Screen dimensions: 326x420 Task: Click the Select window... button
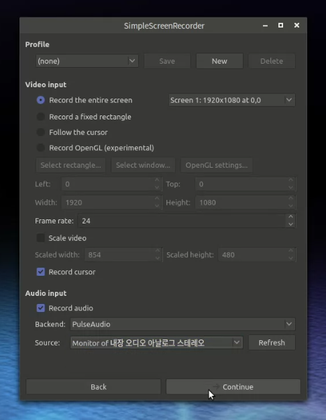coord(143,165)
